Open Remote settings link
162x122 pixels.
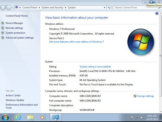click(x=14, y=28)
